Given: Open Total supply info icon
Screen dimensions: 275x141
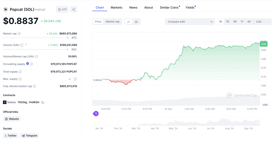Looking at the screenshot, I should (x=20, y=72).
